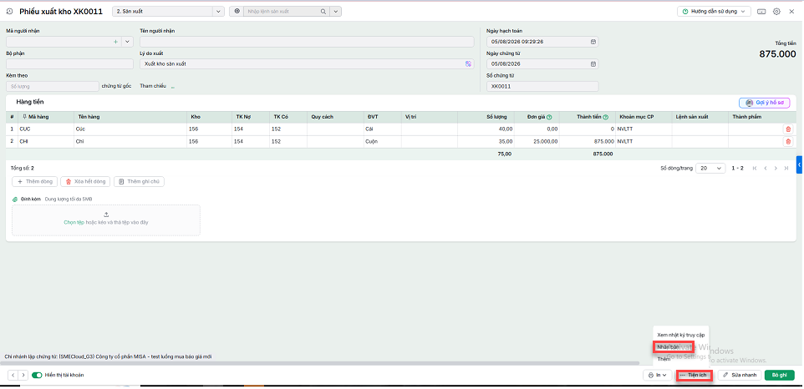Click the Tên hàng column header

[x=130, y=117]
